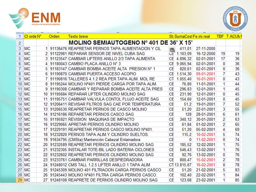Image resolution: width=256 pixels, height=192 pixels.
Task: Select cell 'TALLERES 4.1.2 REA.PER.TAPA ALIM. MOL RE'
Action: [118, 79]
